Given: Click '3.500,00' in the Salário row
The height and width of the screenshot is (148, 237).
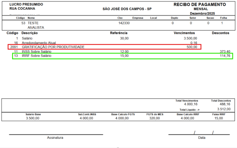Looking at the screenshot, I should point(190,38).
